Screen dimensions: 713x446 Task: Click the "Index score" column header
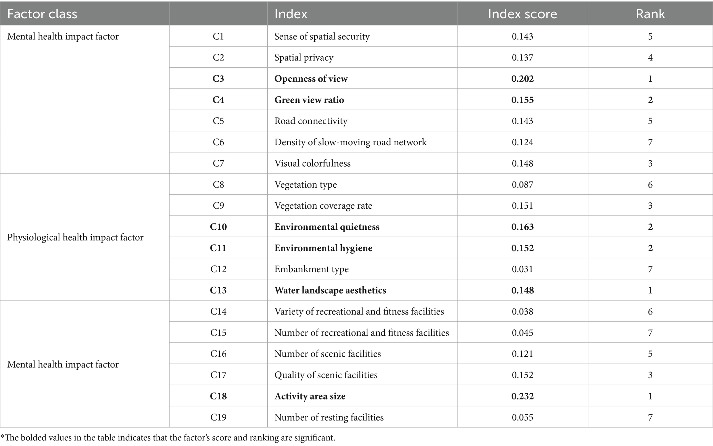(522, 14)
